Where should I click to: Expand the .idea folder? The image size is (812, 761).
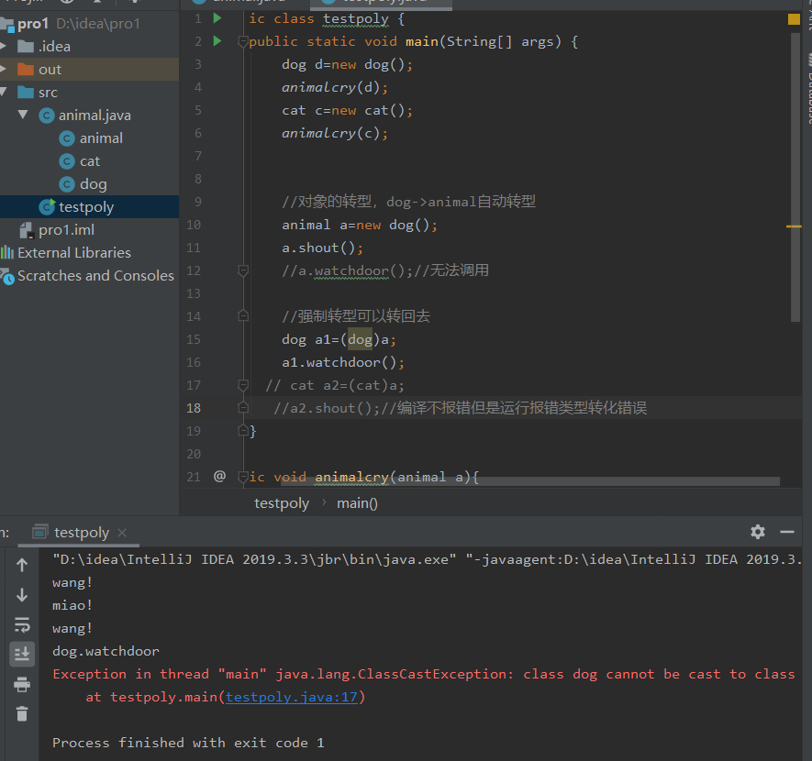[4, 46]
